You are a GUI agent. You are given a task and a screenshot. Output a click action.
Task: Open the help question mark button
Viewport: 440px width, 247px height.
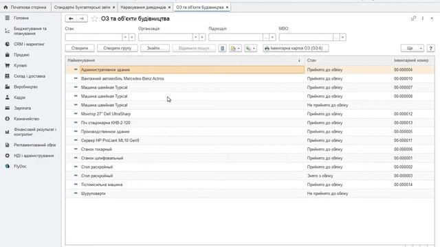[431, 48]
